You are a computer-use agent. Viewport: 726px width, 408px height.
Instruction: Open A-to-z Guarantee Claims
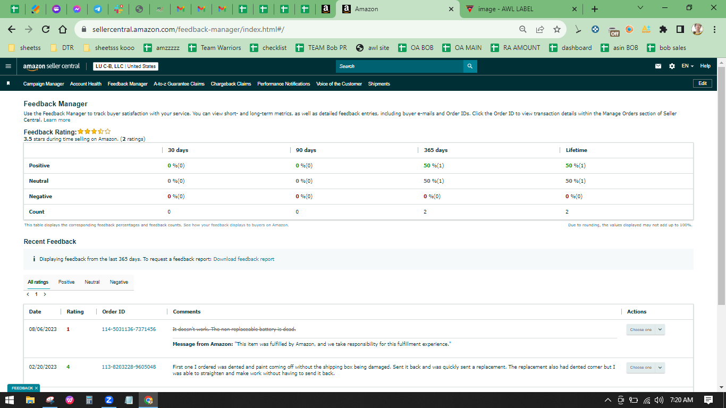pyautogui.click(x=179, y=84)
